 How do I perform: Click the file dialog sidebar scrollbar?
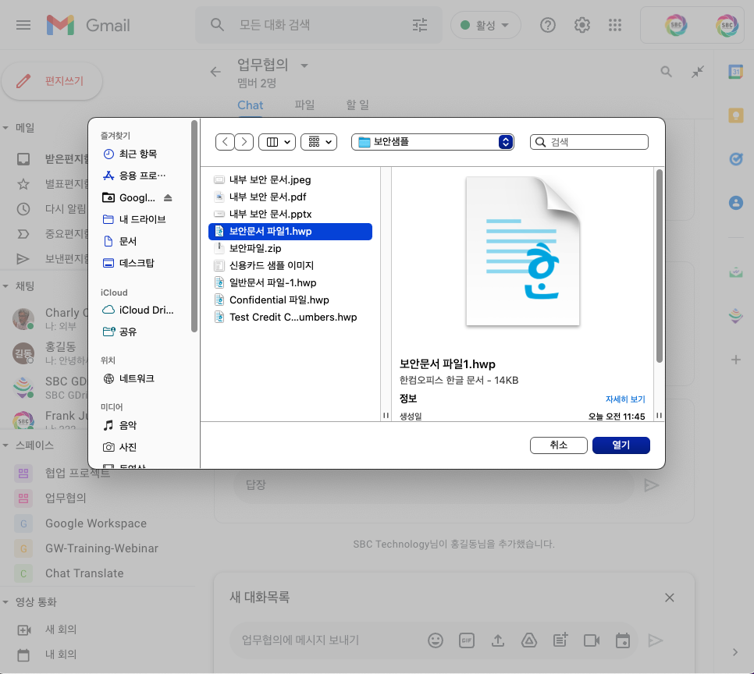[x=194, y=226]
